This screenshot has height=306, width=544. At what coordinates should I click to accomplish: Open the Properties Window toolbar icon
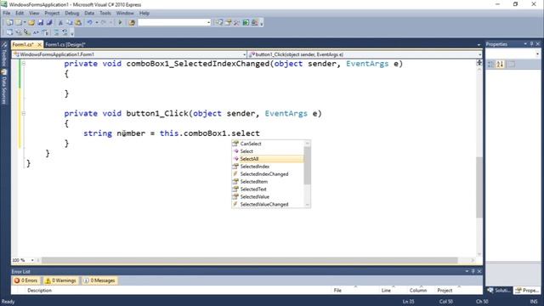click(228, 23)
